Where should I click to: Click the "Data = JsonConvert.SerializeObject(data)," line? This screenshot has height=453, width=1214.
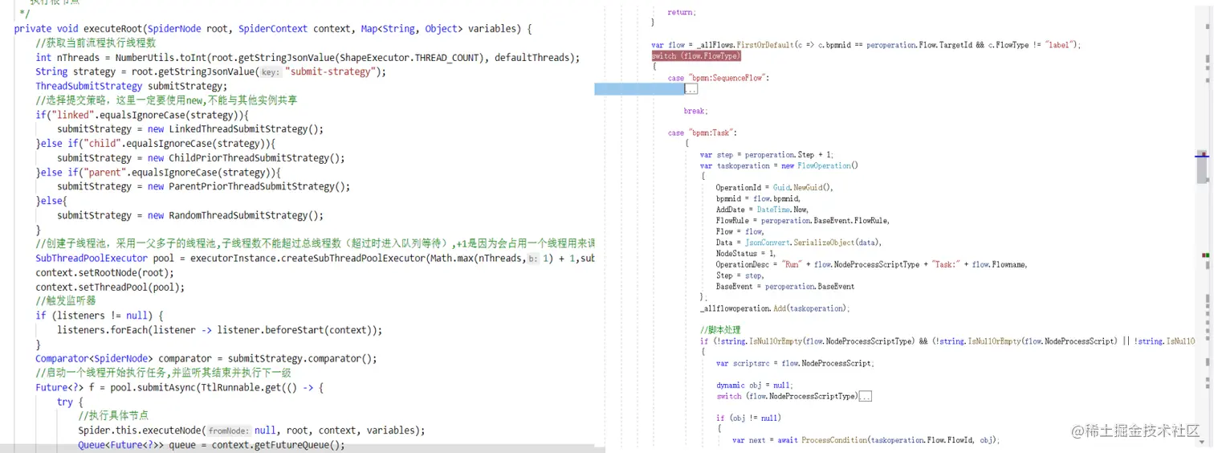tap(799, 243)
